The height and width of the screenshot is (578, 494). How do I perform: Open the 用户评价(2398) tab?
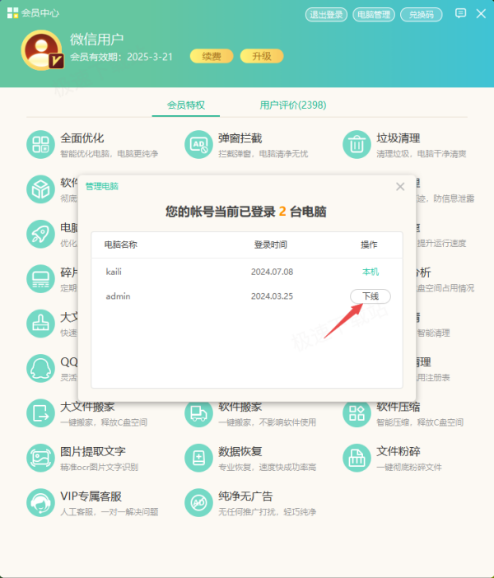coord(293,105)
